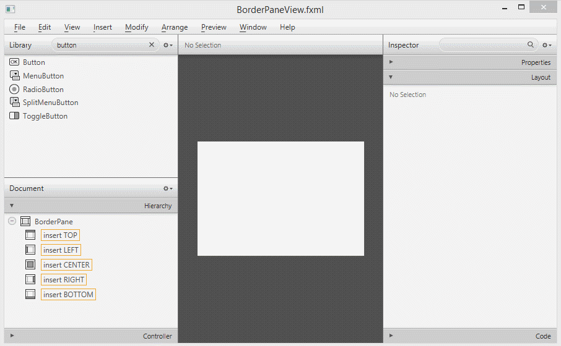Click the Button library item icon
The image size is (561, 346).
[x=14, y=62]
